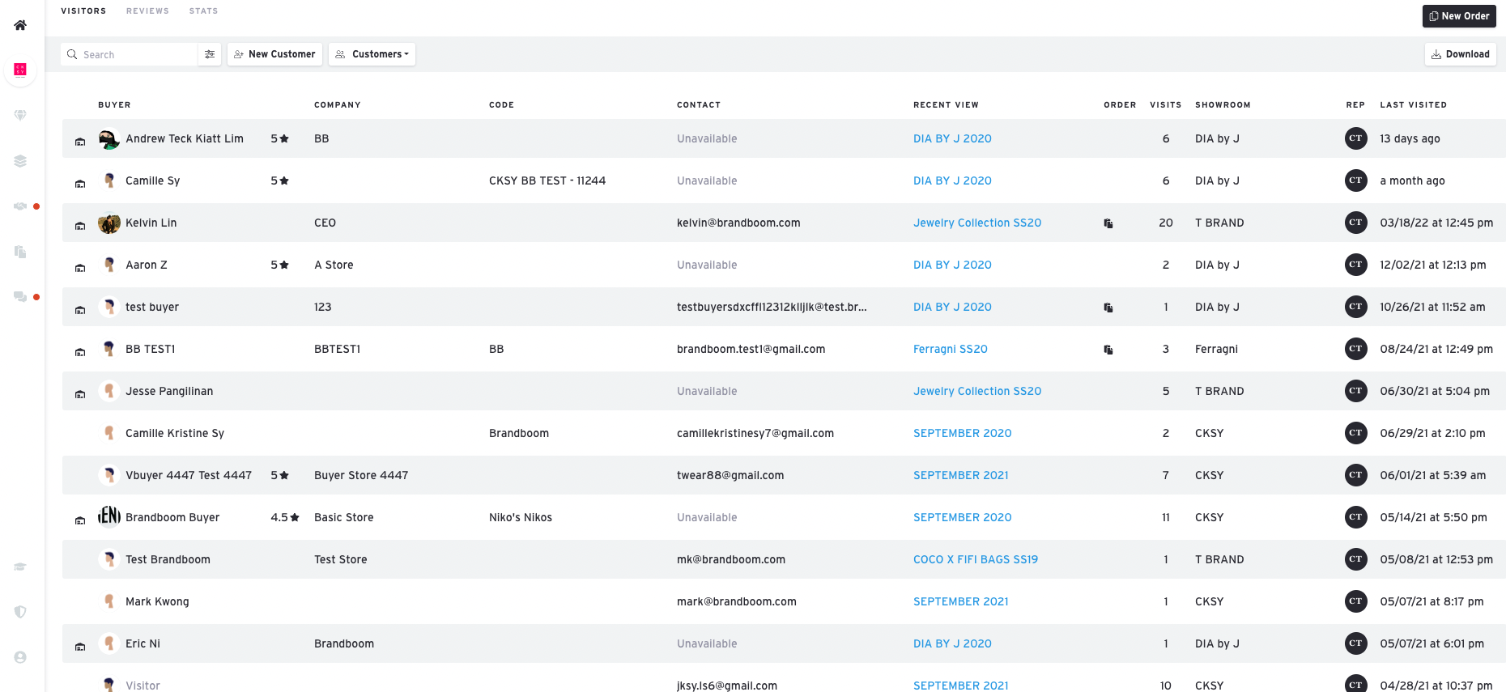Click the Ferragni showroom cell
This screenshot has width=1506, height=692.
(x=1216, y=349)
